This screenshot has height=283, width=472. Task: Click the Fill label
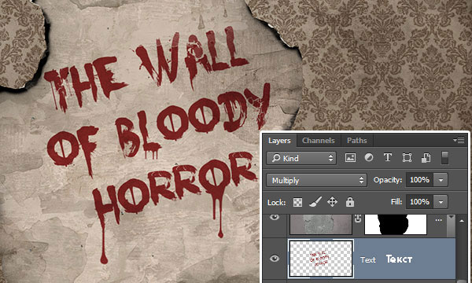click(396, 201)
